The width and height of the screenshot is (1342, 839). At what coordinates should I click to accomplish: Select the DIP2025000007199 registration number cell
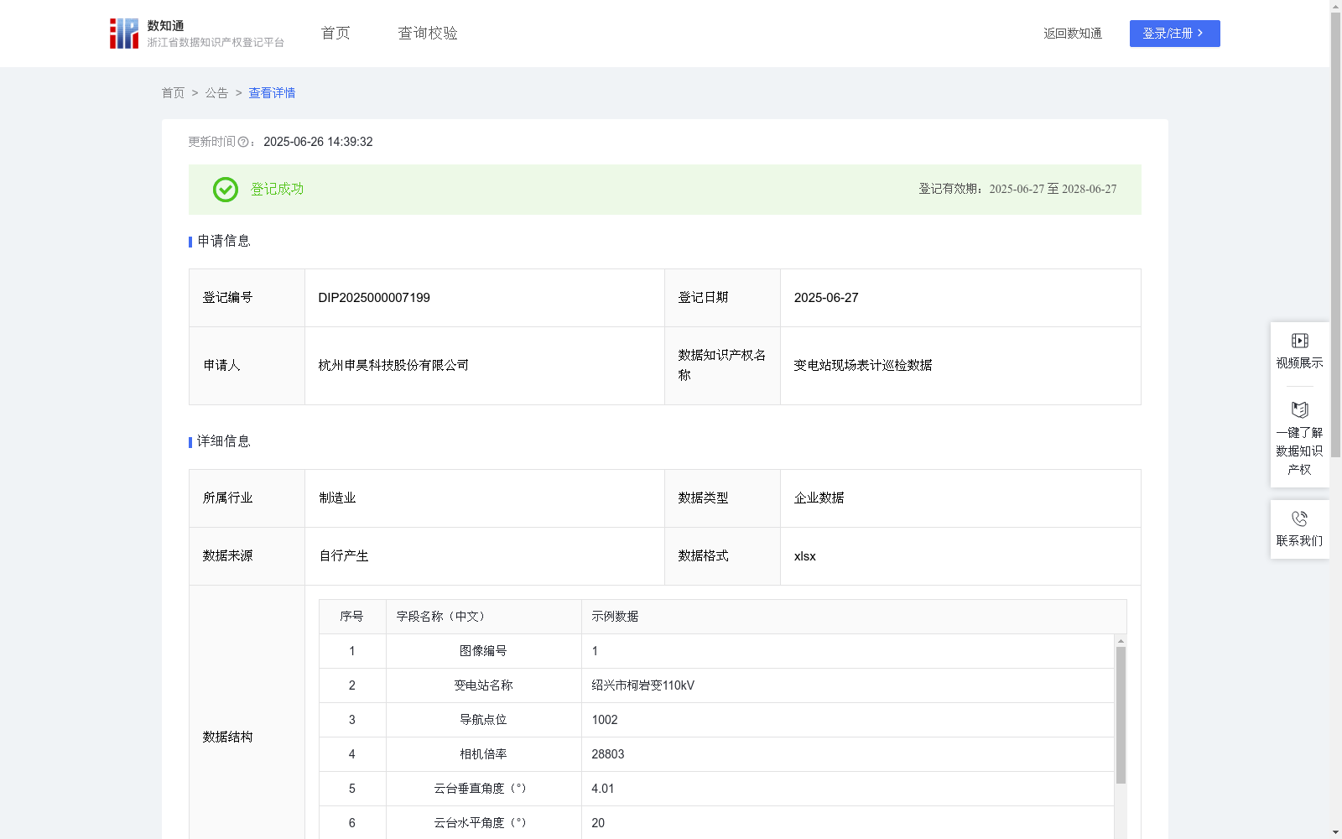click(x=373, y=297)
